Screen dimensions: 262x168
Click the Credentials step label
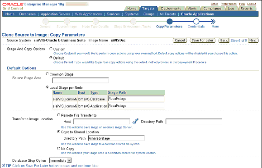(196, 27)
